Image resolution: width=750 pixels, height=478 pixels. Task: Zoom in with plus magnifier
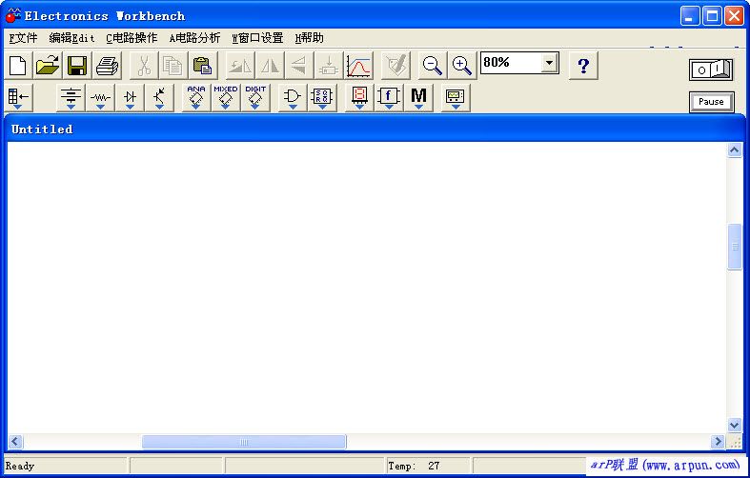click(462, 65)
